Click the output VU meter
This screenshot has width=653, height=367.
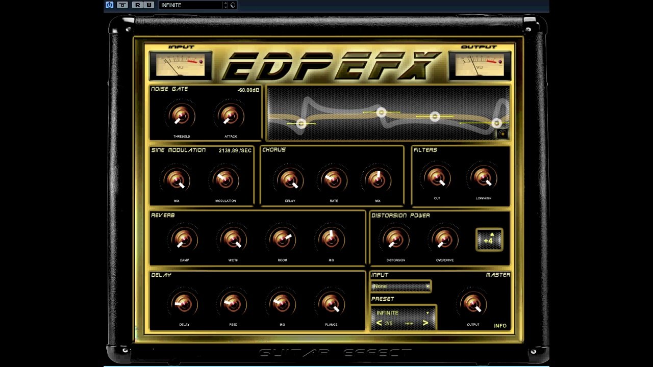(480, 66)
